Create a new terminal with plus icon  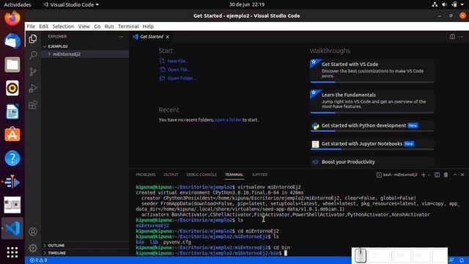coord(424,175)
